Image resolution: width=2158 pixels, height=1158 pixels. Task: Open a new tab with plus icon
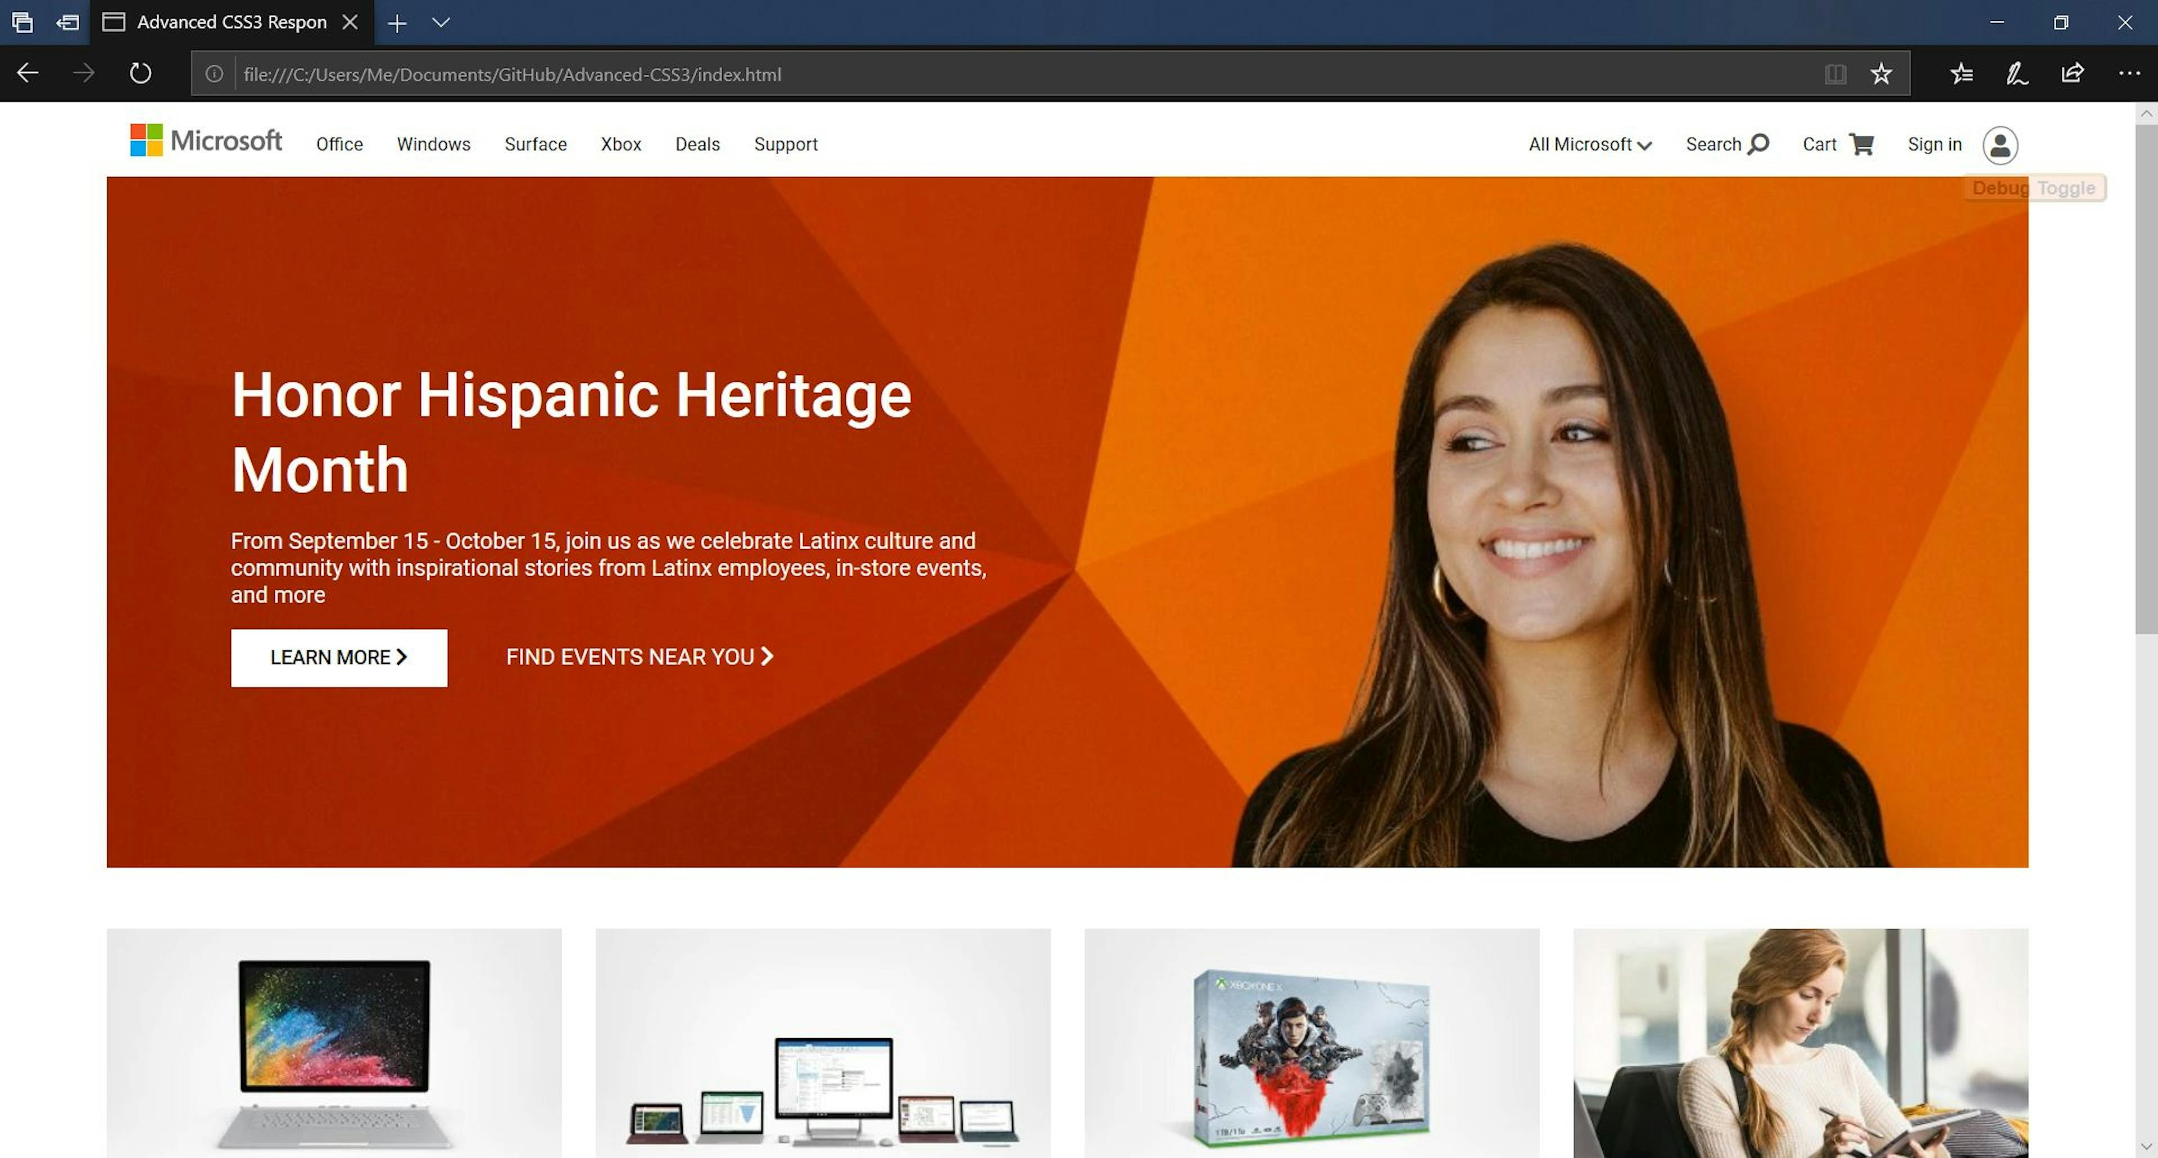pyautogui.click(x=397, y=24)
